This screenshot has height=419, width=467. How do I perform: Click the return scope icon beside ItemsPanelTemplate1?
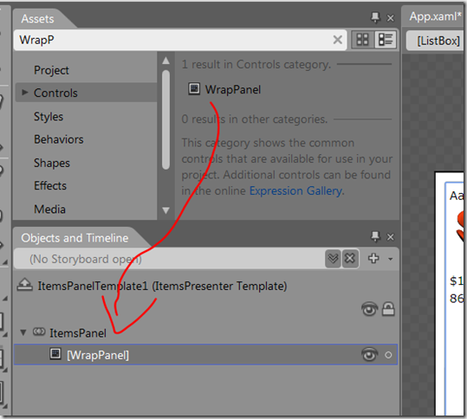tap(25, 285)
